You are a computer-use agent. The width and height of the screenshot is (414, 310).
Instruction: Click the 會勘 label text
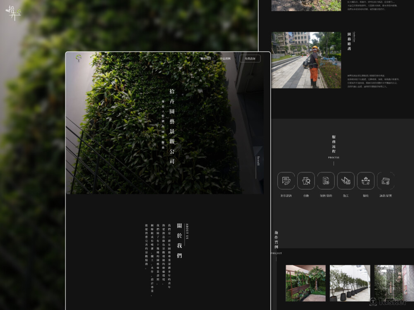306,196
